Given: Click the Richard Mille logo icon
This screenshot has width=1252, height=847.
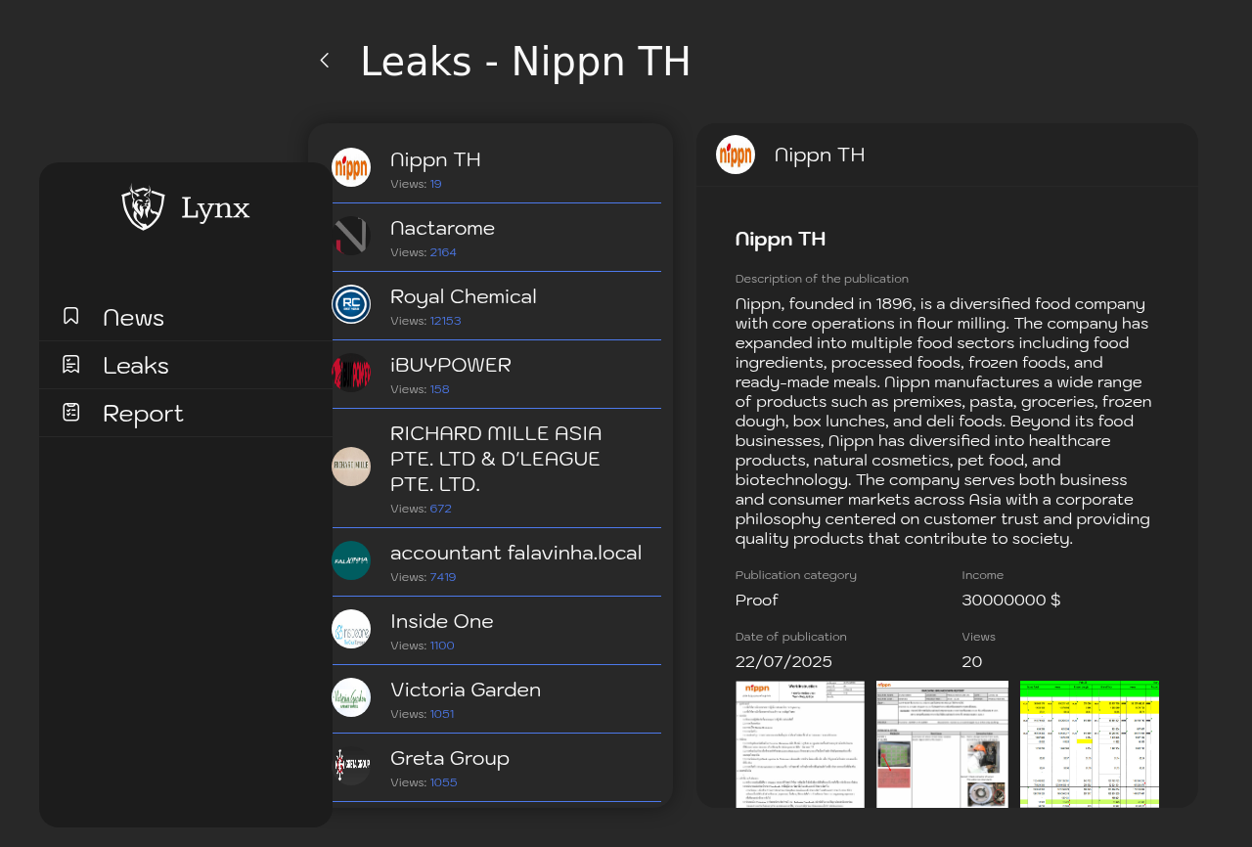Looking at the screenshot, I should (351, 467).
